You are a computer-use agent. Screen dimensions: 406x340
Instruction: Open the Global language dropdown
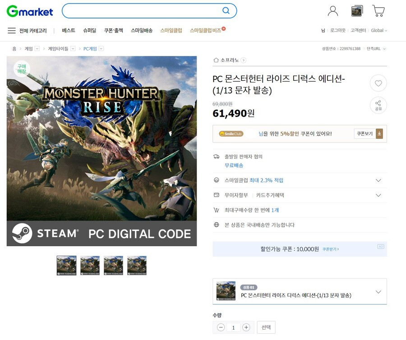point(379,31)
